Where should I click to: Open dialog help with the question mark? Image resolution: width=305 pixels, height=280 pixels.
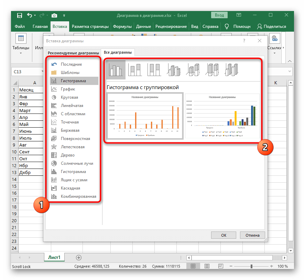pos(244,41)
